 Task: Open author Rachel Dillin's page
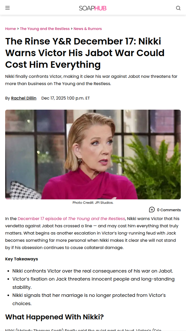pyautogui.click(x=24, y=98)
